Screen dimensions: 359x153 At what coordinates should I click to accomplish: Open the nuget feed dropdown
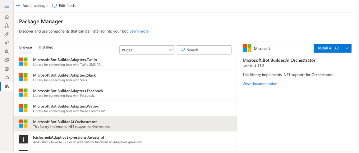(x=147, y=50)
